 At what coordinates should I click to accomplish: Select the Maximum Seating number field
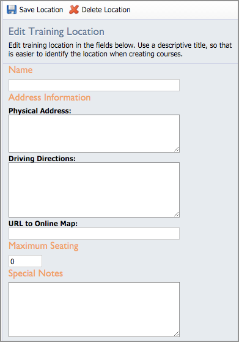pyautogui.click(x=25, y=261)
